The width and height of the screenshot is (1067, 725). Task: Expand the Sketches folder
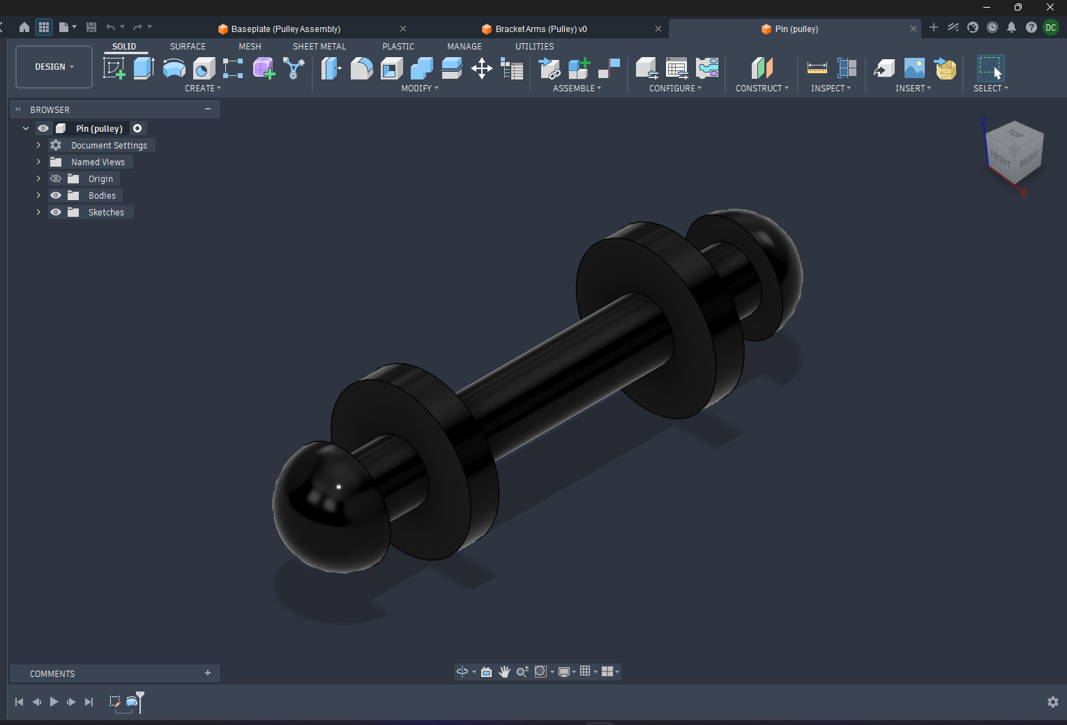38,212
